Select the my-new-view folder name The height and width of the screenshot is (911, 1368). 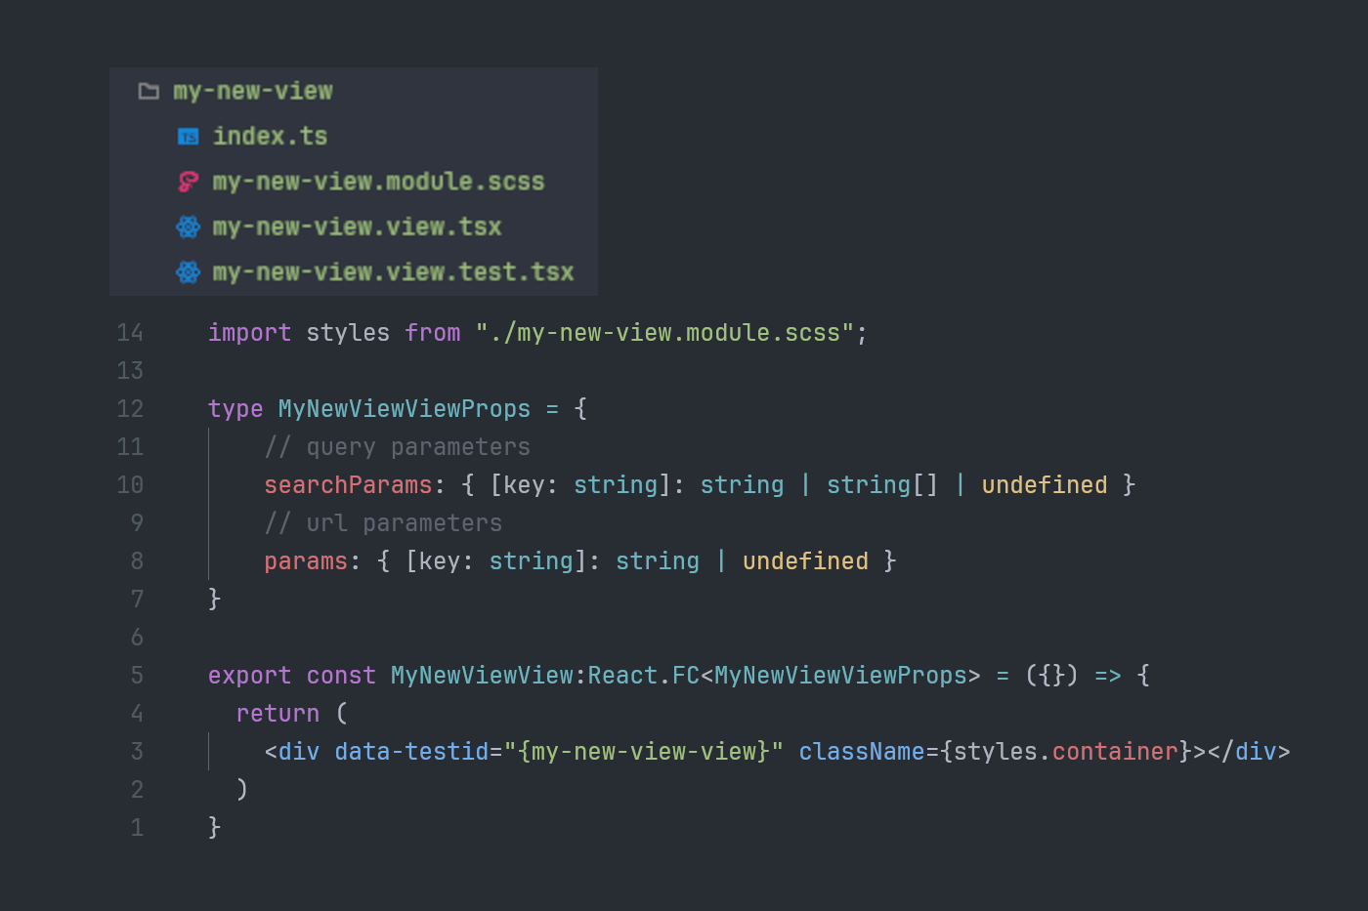click(x=253, y=92)
